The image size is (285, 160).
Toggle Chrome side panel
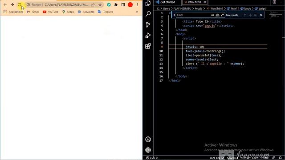pyautogui.click(x=123, y=5)
